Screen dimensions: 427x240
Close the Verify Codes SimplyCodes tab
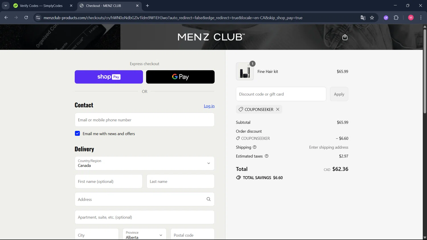[71, 6]
